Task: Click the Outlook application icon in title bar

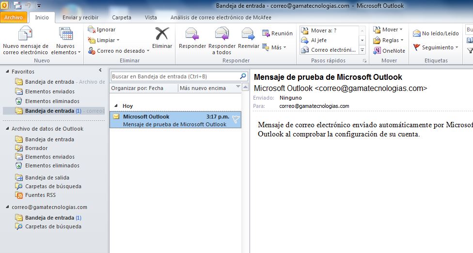Action: [4, 5]
